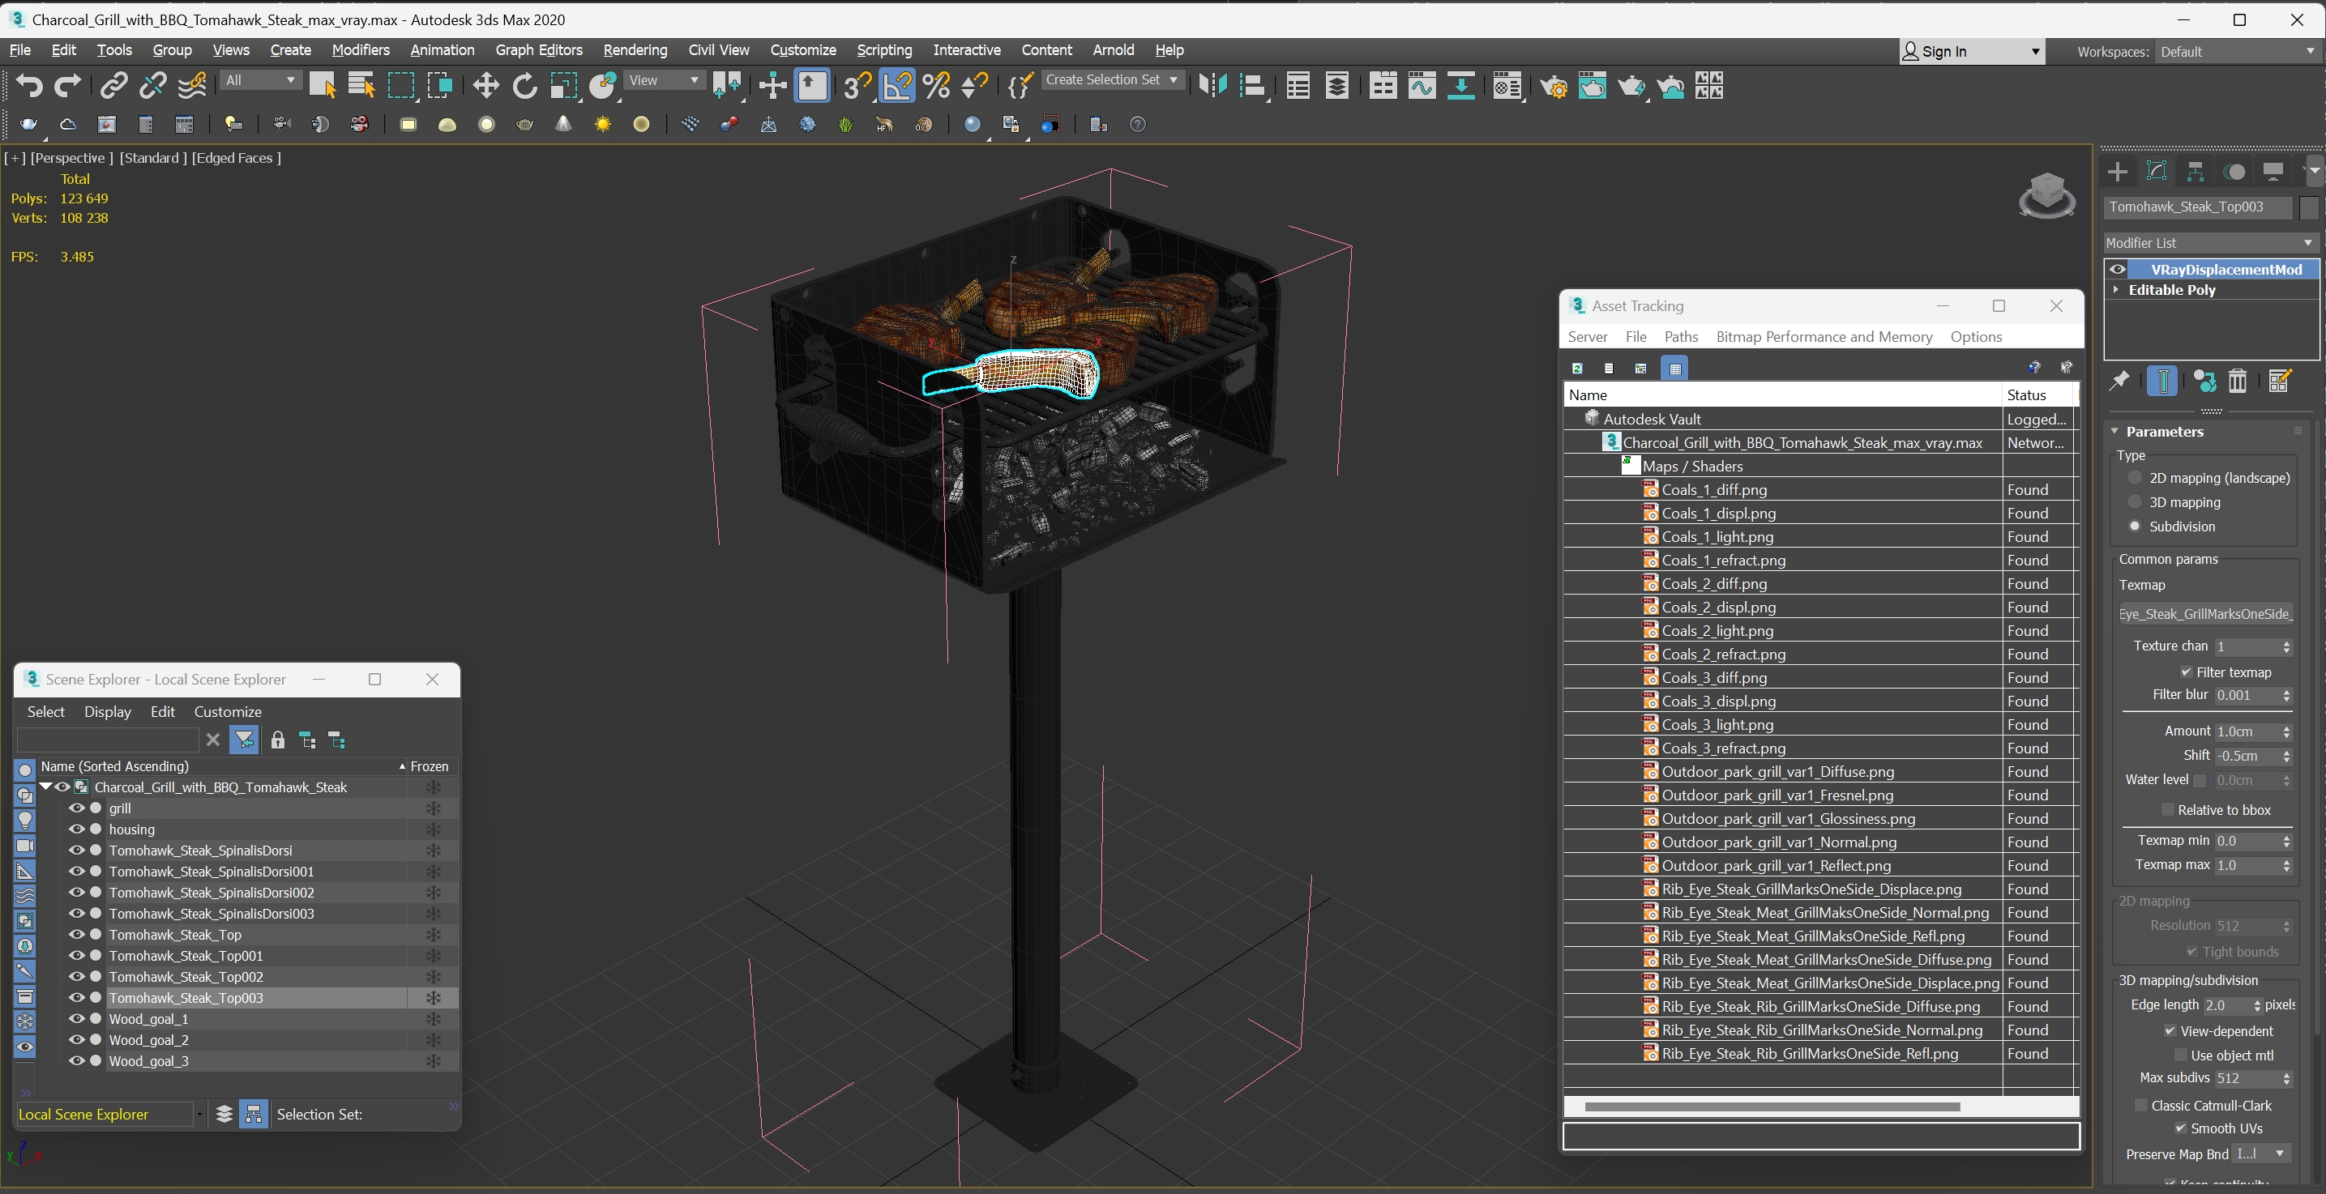Activate the Select and Rotate tool
2326x1194 pixels.
tap(524, 86)
